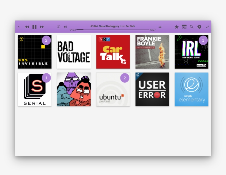Open the 99% Invisible podcast
Image resolution: width=226 pixels, height=175 pixels.
35,52
